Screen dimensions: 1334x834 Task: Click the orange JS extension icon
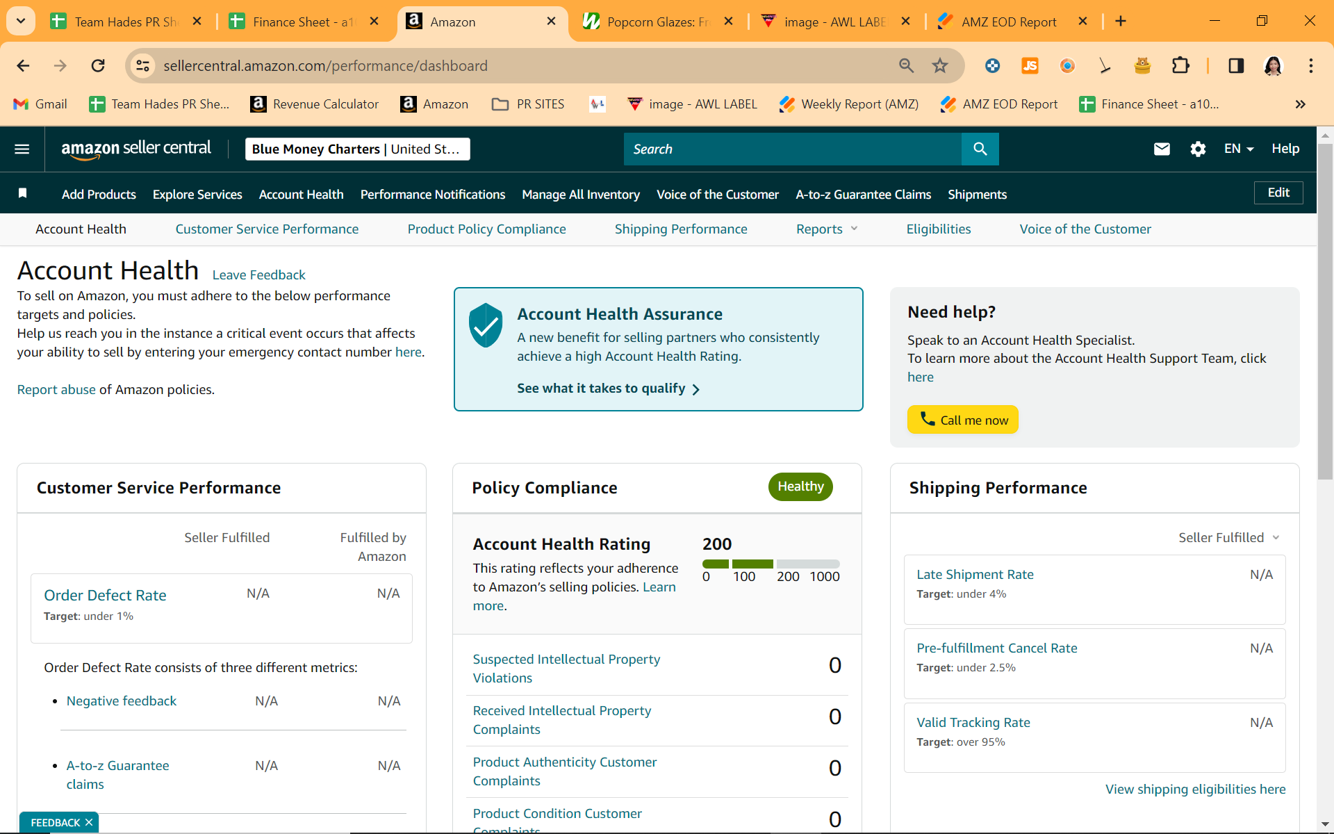pyautogui.click(x=1030, y=65)
